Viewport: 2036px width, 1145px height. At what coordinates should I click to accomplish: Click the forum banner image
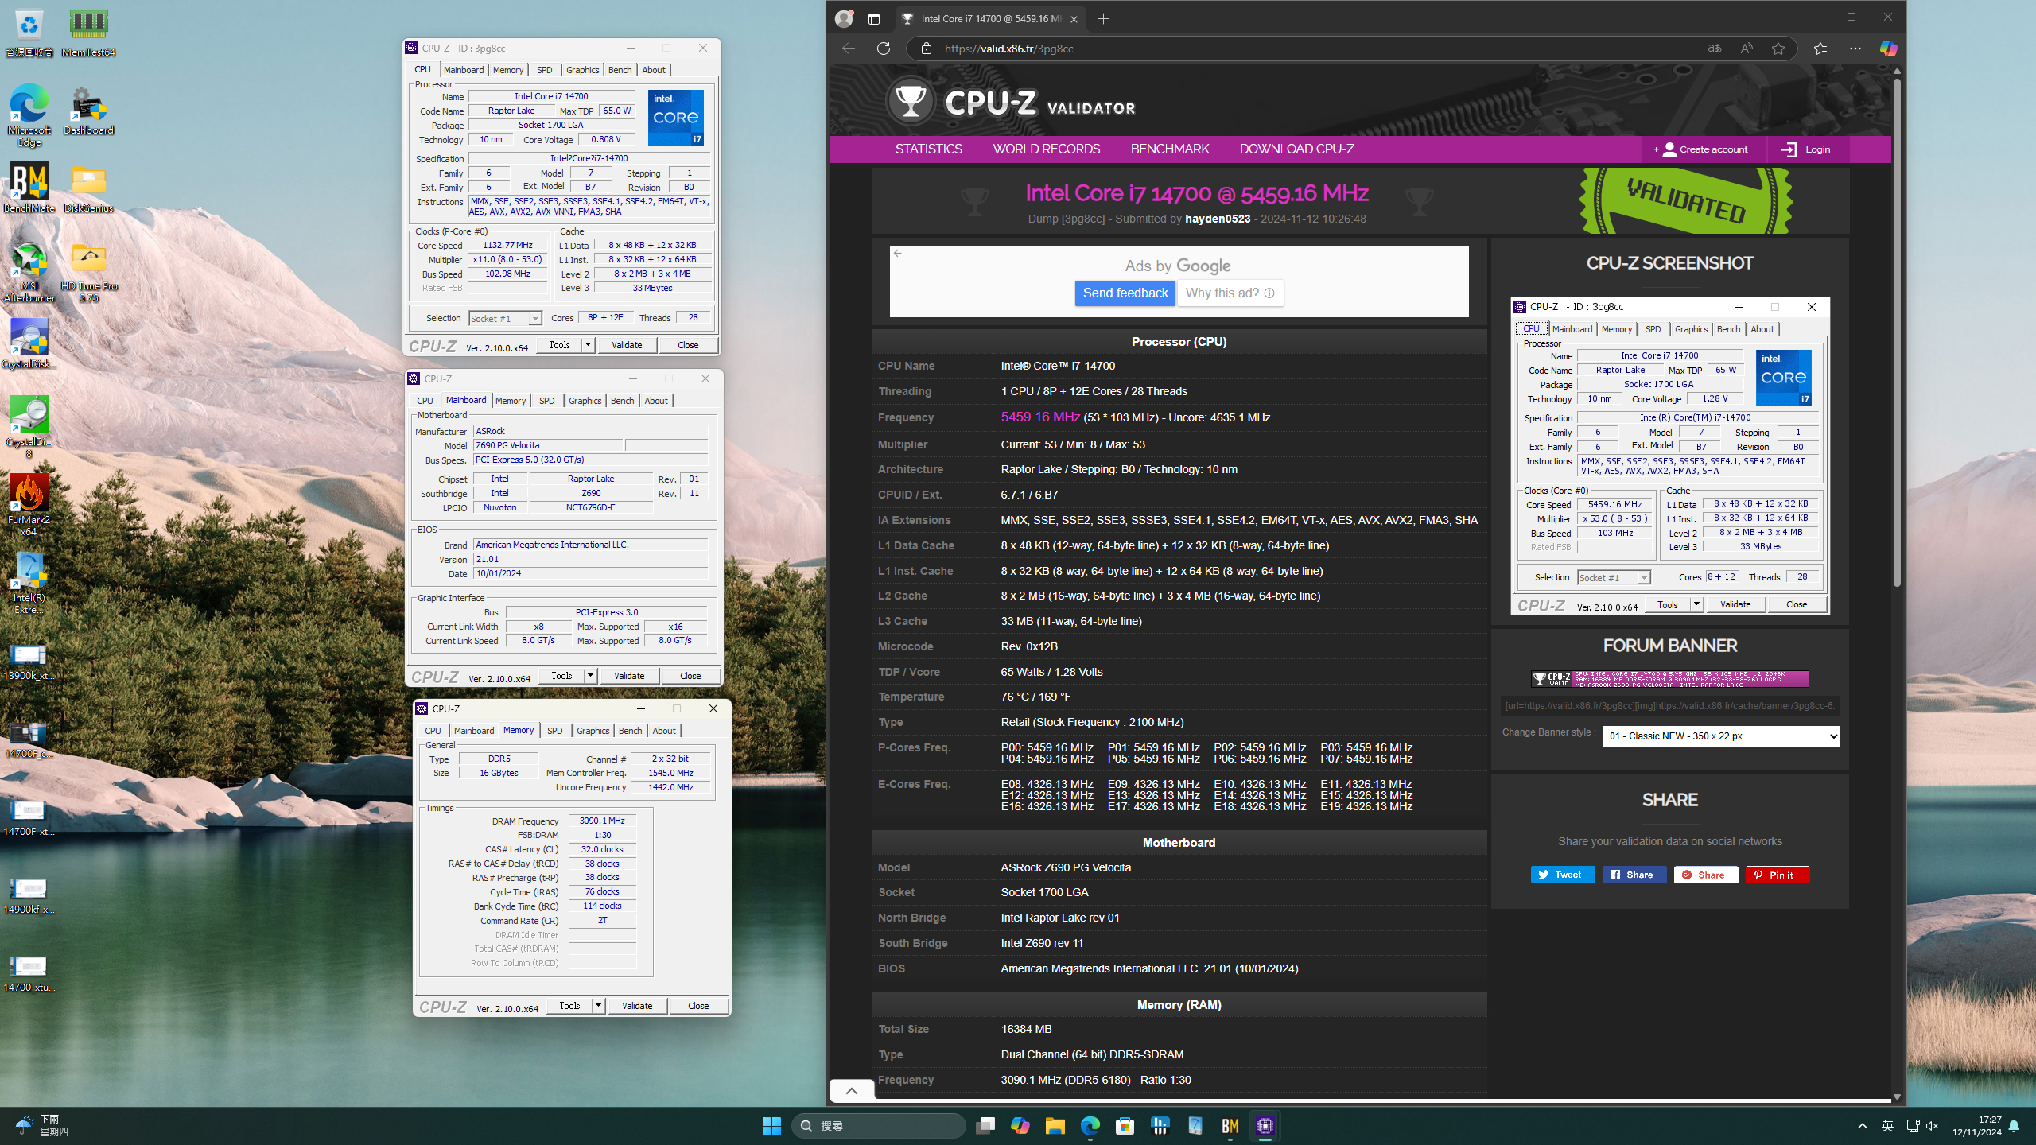point(1669,679)
